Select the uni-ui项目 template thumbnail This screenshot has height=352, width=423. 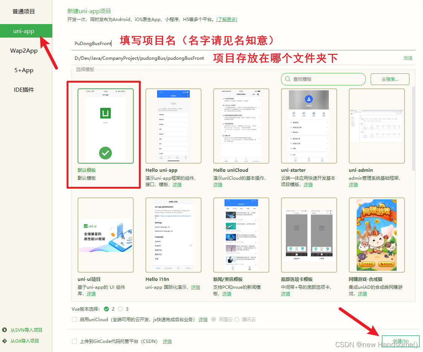click(105, 235)
